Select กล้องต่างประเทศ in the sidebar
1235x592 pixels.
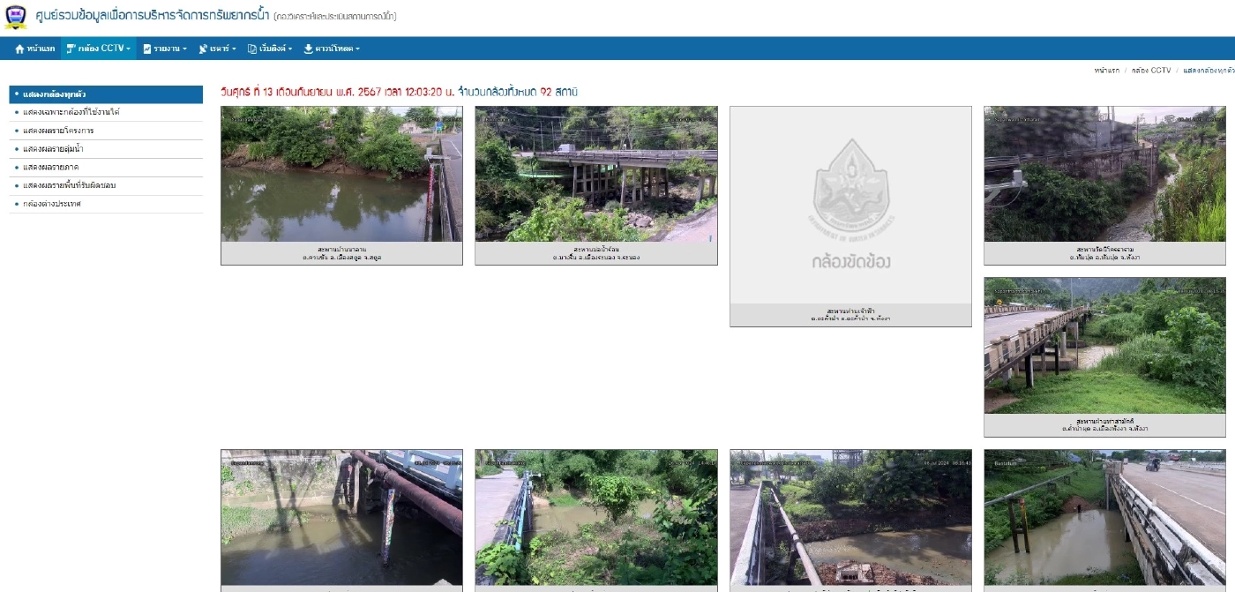[52, 204]
